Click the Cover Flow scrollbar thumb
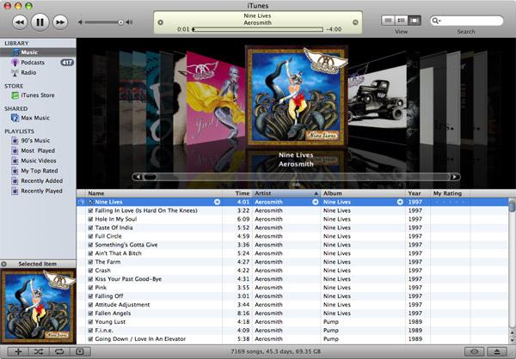Screen dimensions: 516x359 pos(150,177)
